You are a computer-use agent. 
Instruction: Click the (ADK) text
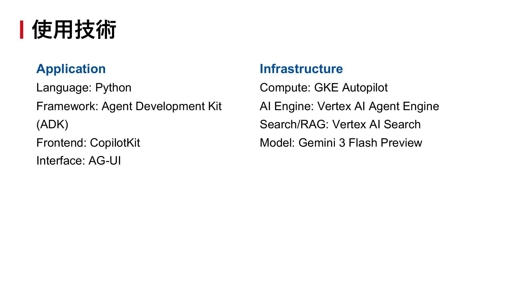point(52,125)
